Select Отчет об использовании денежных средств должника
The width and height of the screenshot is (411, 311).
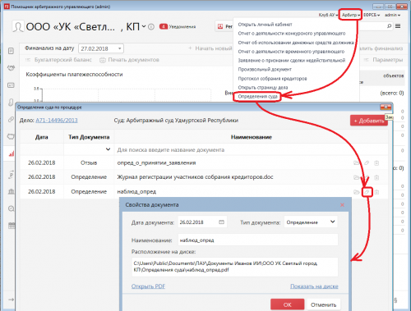tap(296, 43)
